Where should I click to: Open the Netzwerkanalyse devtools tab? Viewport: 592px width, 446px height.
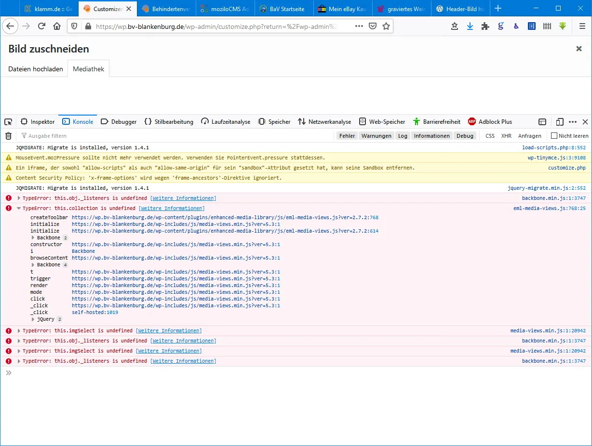point(324,122)
